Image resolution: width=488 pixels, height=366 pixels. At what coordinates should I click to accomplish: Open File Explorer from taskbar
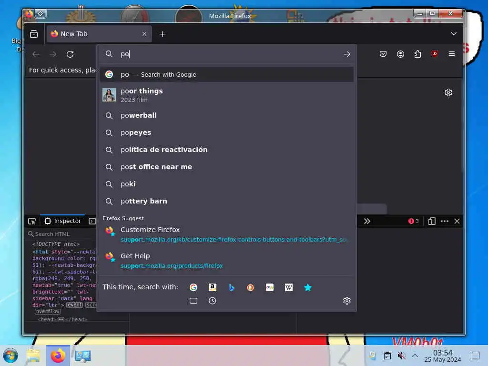33,356
